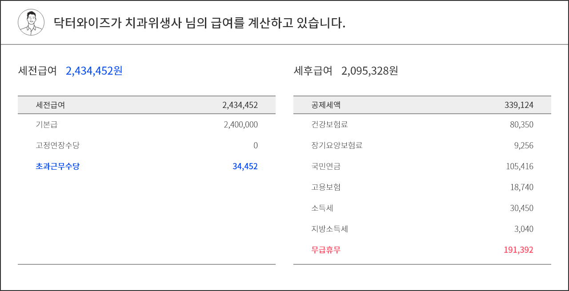Select the 고용보험 row label

326,187
